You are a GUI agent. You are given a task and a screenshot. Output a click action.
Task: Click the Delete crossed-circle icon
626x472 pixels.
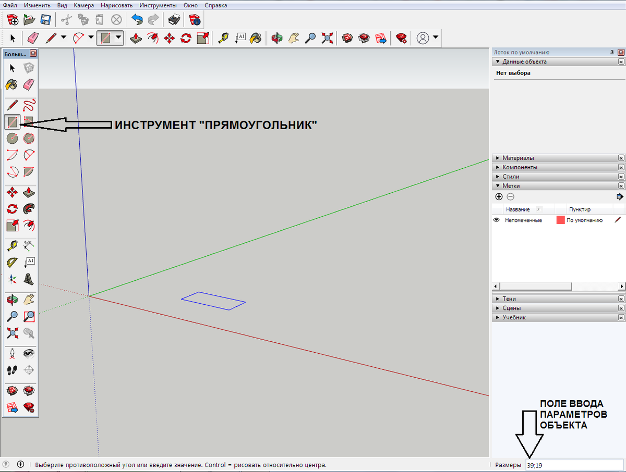(x=116, y=20)
